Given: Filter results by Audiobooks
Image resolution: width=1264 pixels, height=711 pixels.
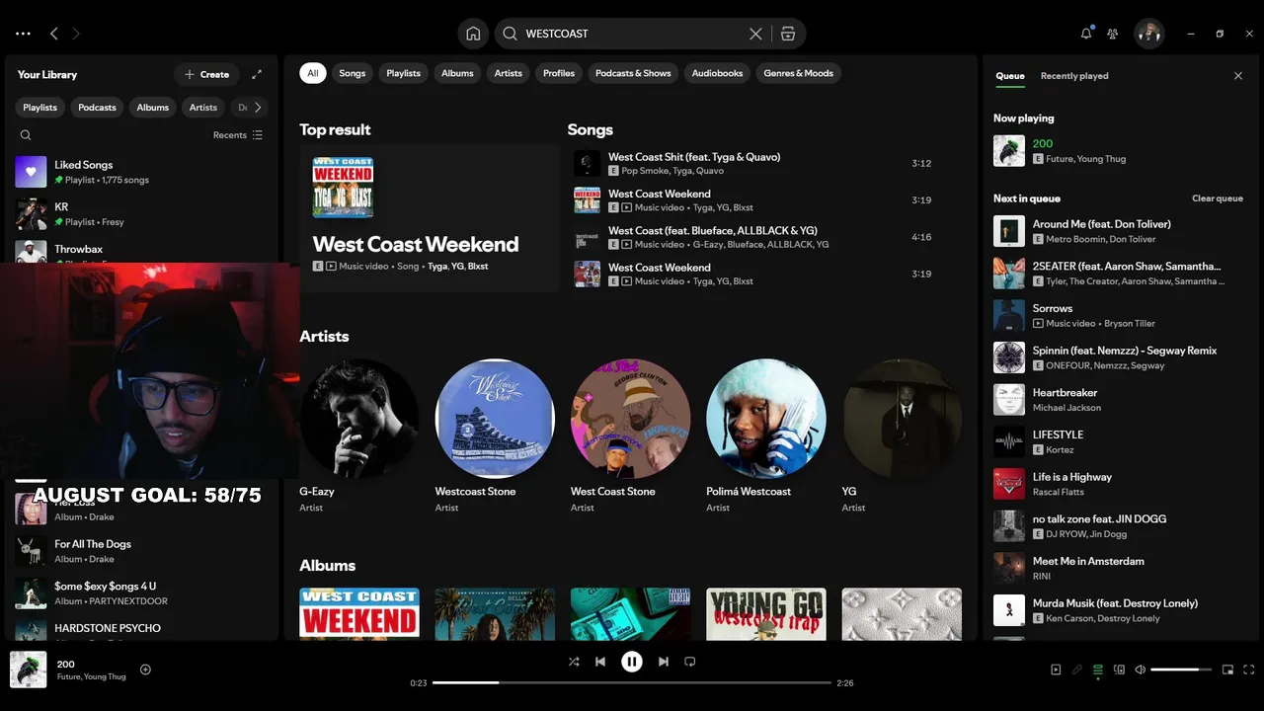Looking at the screenshot, I should (x=717, y=73).
